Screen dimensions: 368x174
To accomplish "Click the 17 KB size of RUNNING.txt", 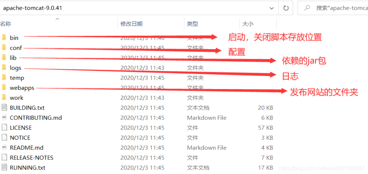I will click(x=265, y=168).
